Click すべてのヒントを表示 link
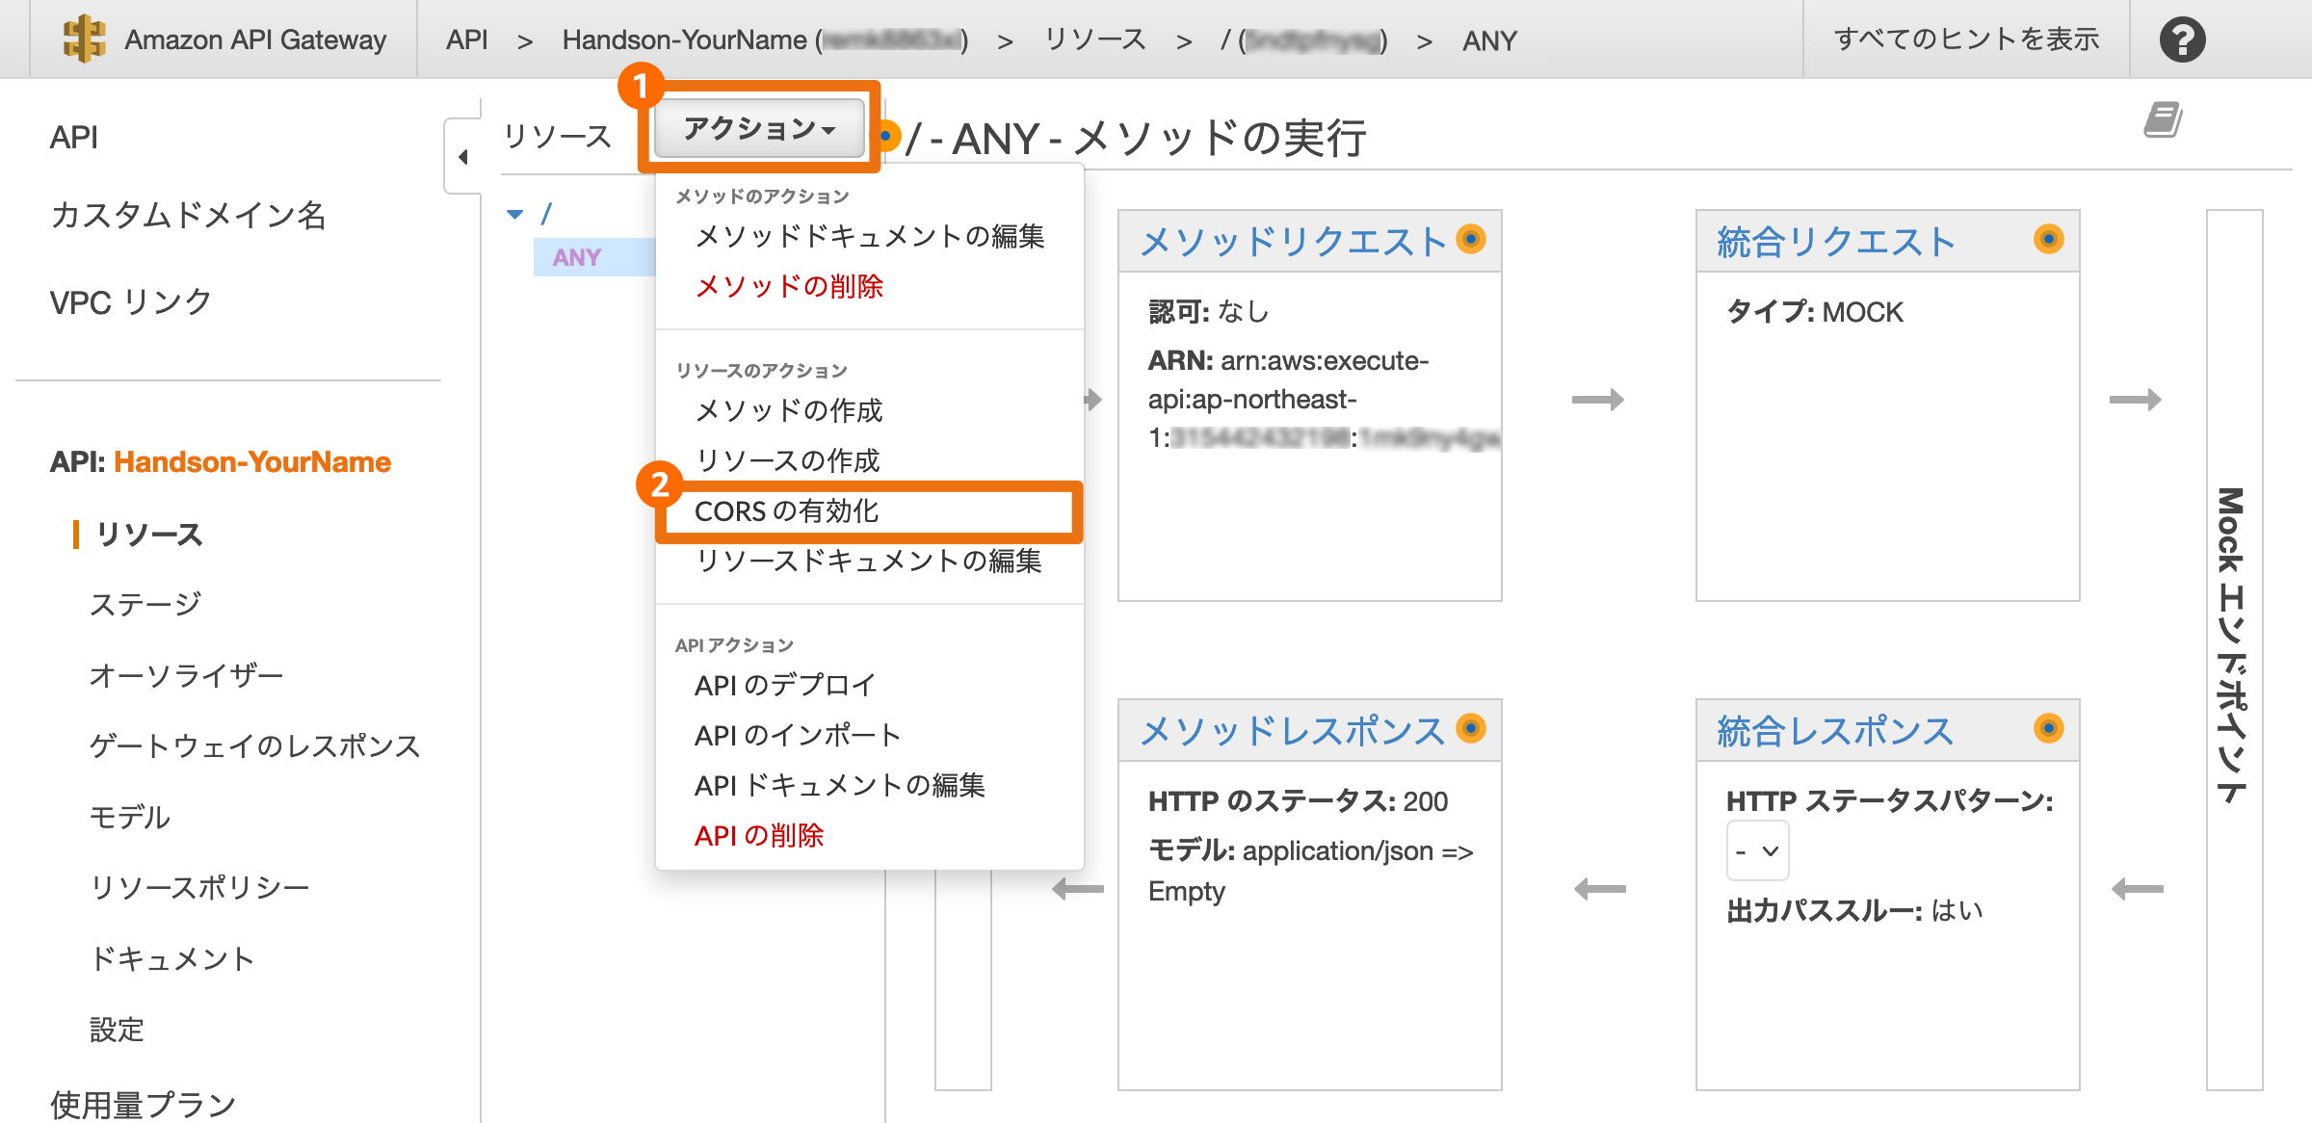 (1966, 39)
